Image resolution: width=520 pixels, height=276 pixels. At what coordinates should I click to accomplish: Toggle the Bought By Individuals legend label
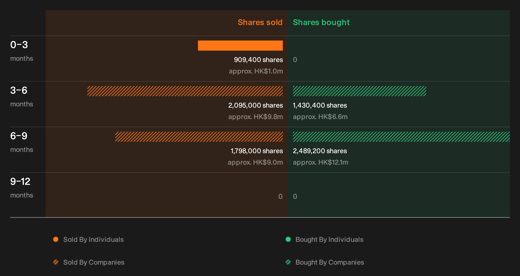pyautogui.click(x=329, y=240)
